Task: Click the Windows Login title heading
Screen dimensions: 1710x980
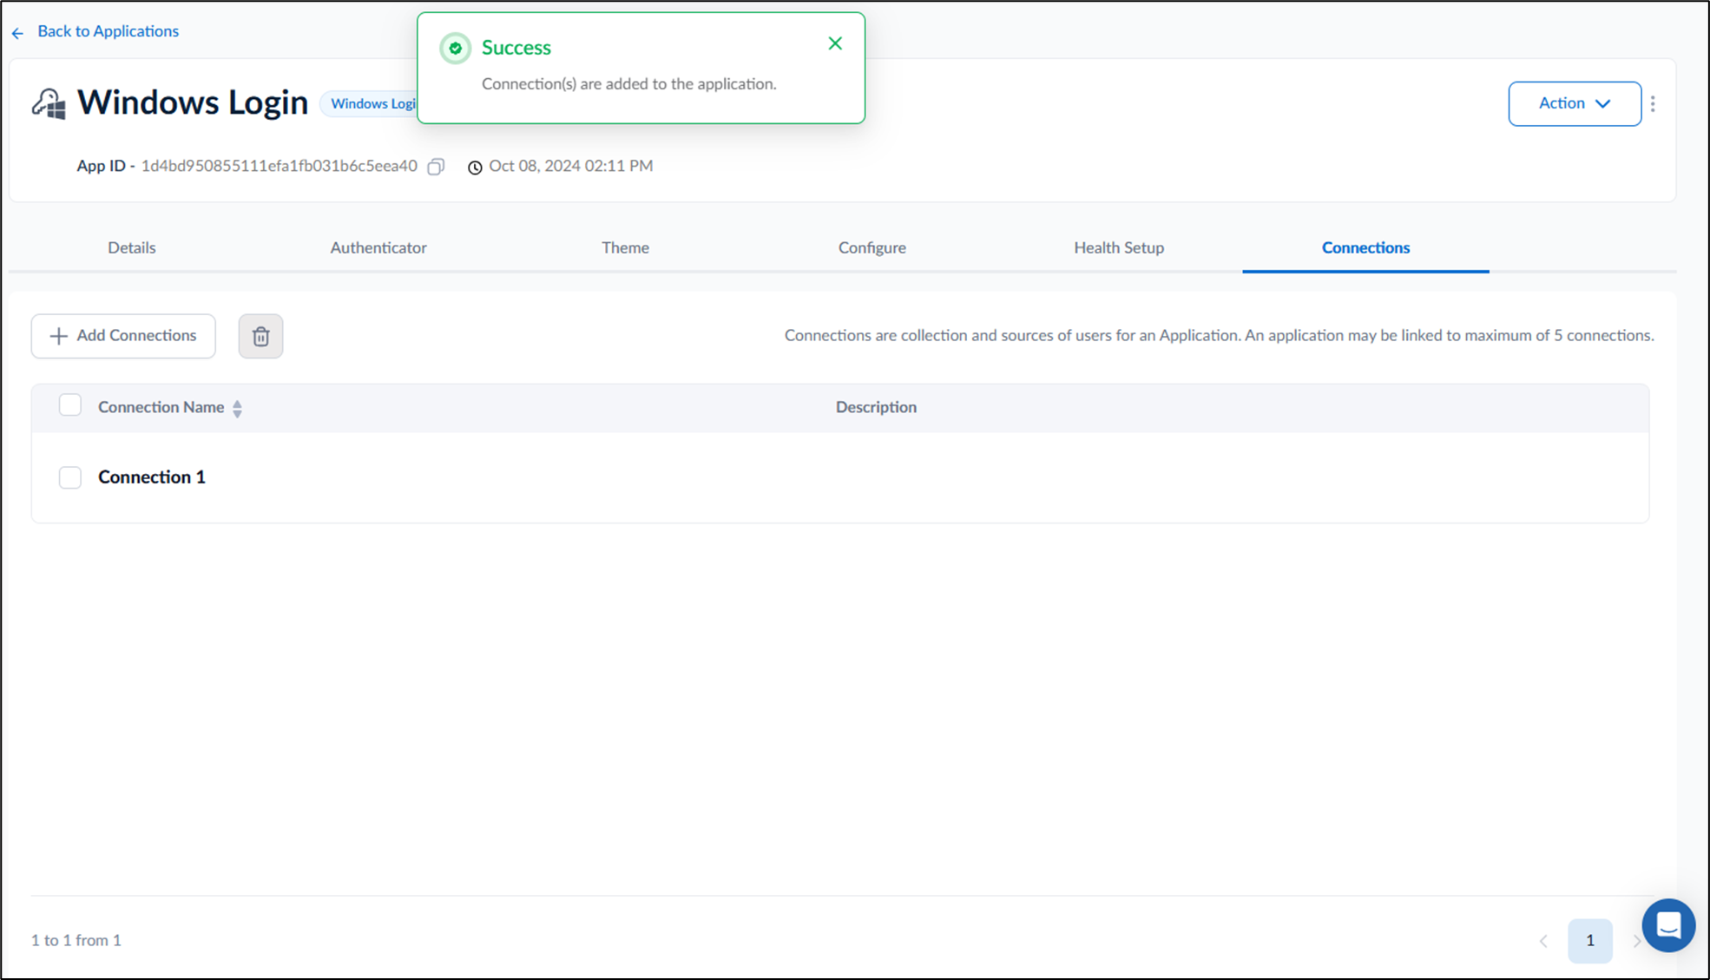Action: 193,102
